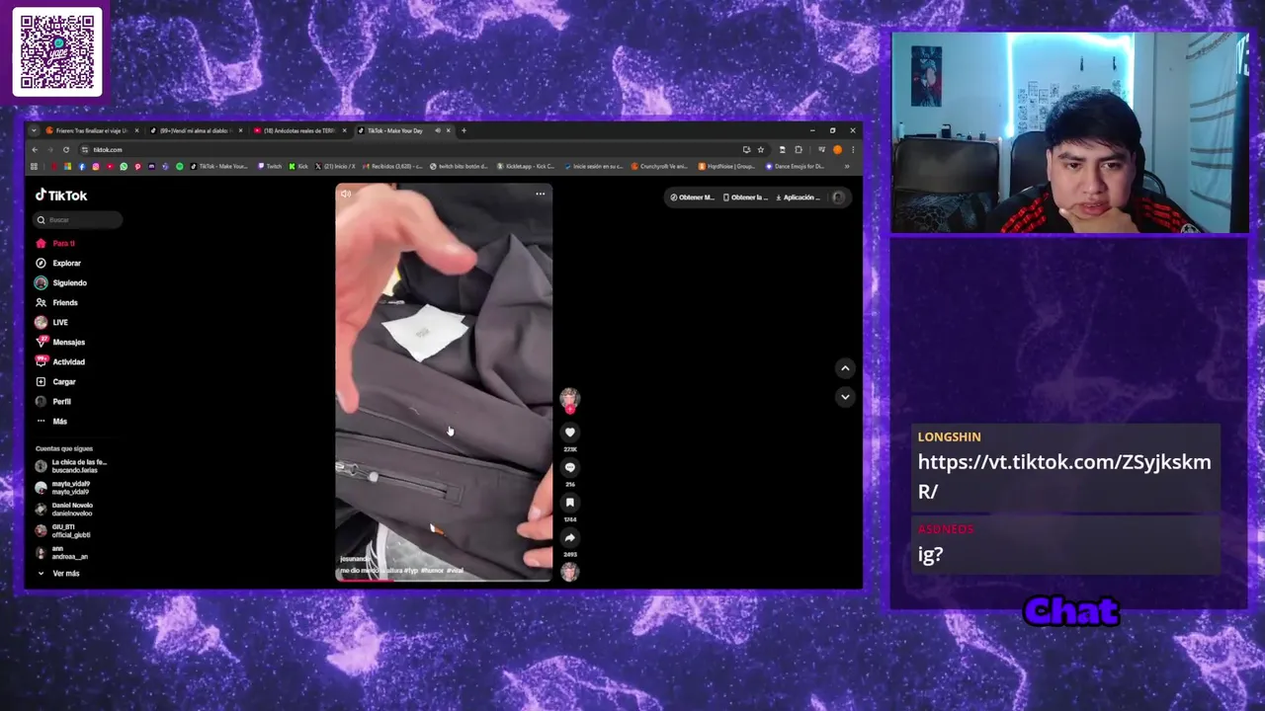Open apps grid in bookmarks bar
Screen dimensions: 1265x711
pyautogui.click(x=34, y=166)
